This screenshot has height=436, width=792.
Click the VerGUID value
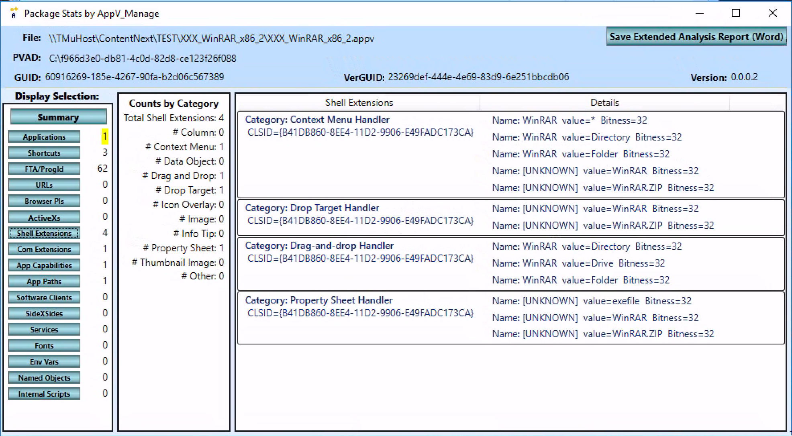[x=478, y=77]
